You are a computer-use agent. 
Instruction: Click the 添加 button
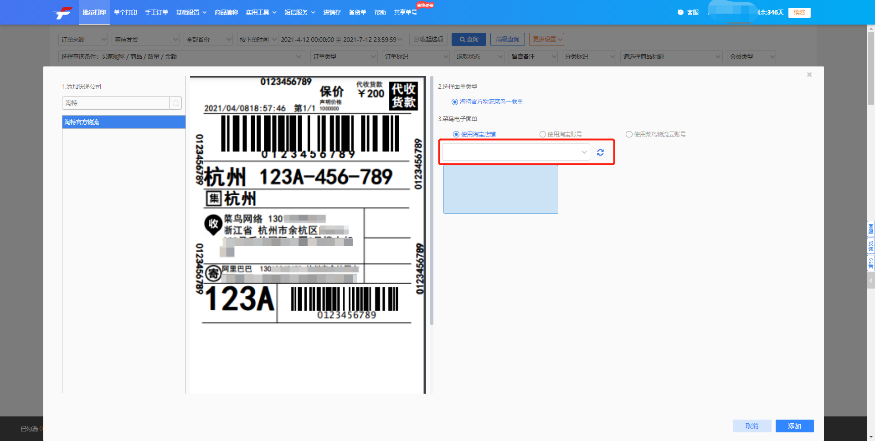tap(794, 426)
